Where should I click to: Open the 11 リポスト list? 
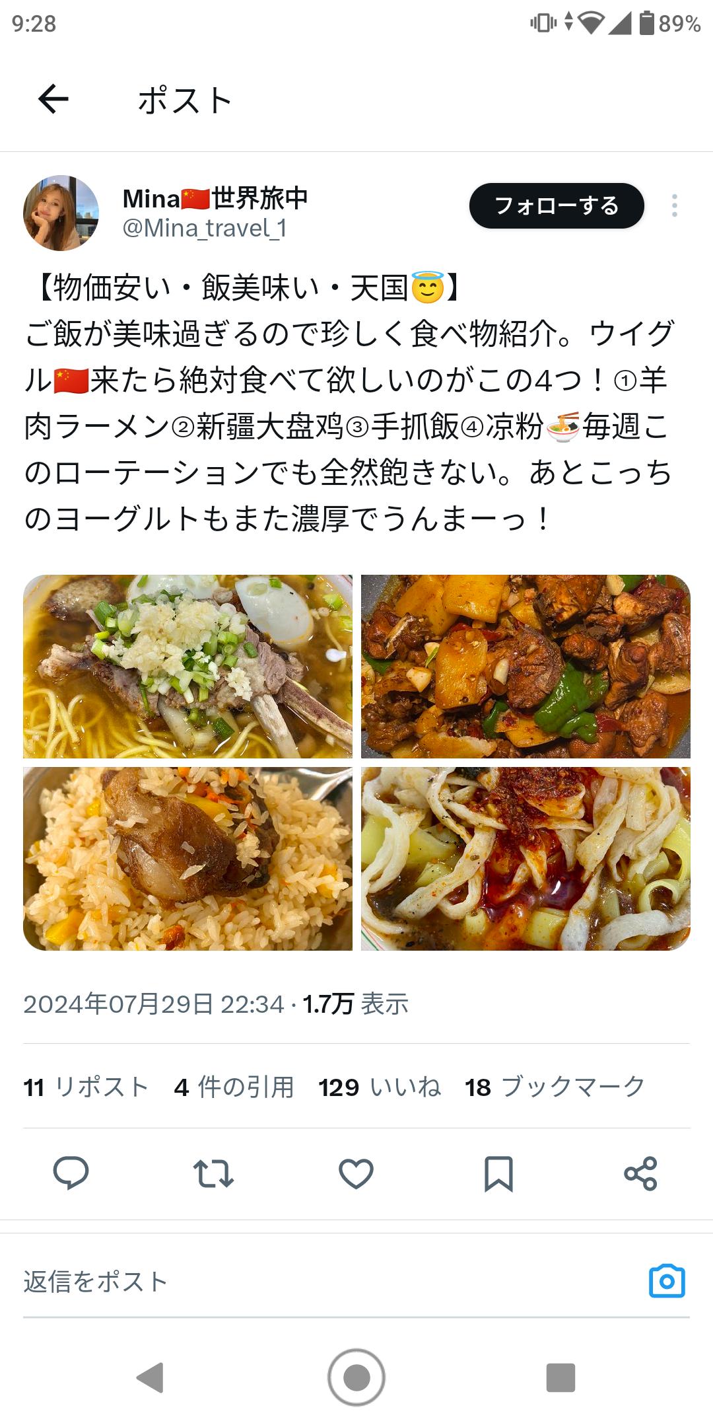(x=86, y=1087)
